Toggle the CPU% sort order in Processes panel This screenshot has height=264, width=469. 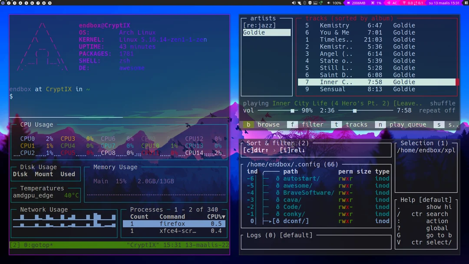[216, 216]
